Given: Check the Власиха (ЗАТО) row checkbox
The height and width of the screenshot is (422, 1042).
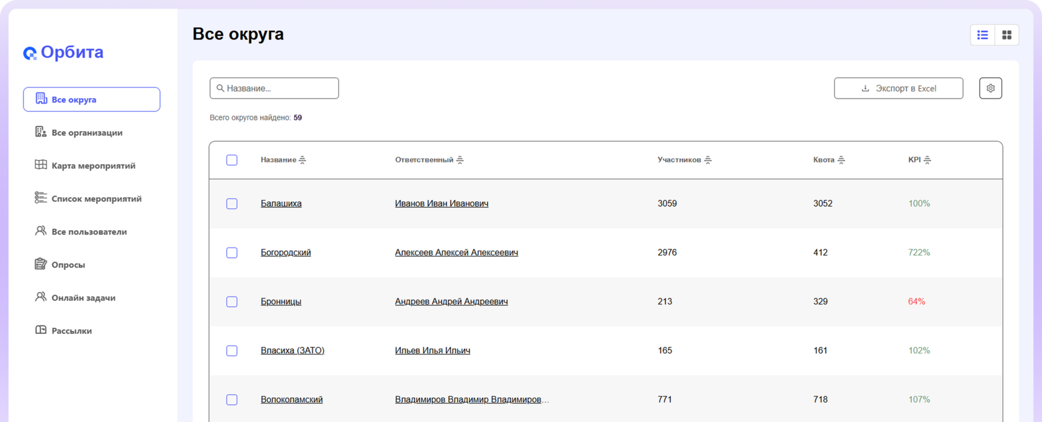Looking at the screenshot, I should [232, 351].
